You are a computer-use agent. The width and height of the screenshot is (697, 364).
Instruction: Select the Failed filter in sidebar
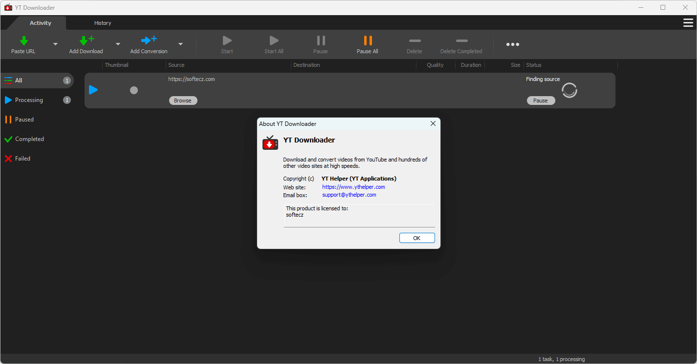pyautogui.click(x=22, y=159)
